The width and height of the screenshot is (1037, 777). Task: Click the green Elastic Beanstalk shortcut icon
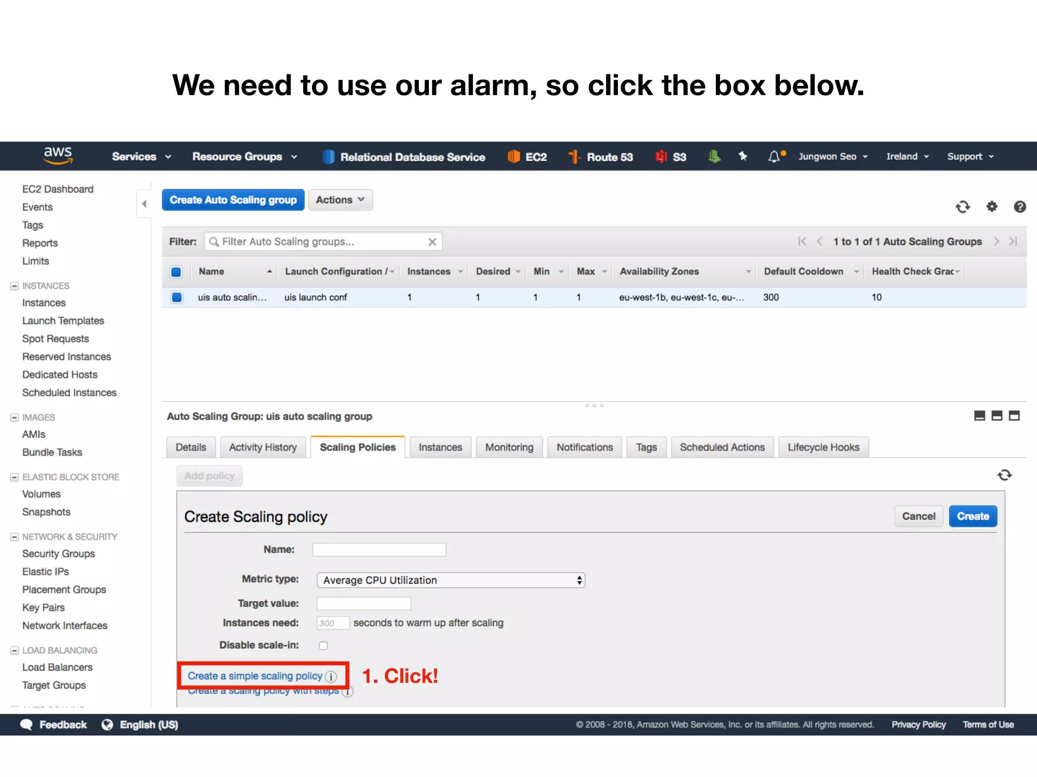coord(714,157)
